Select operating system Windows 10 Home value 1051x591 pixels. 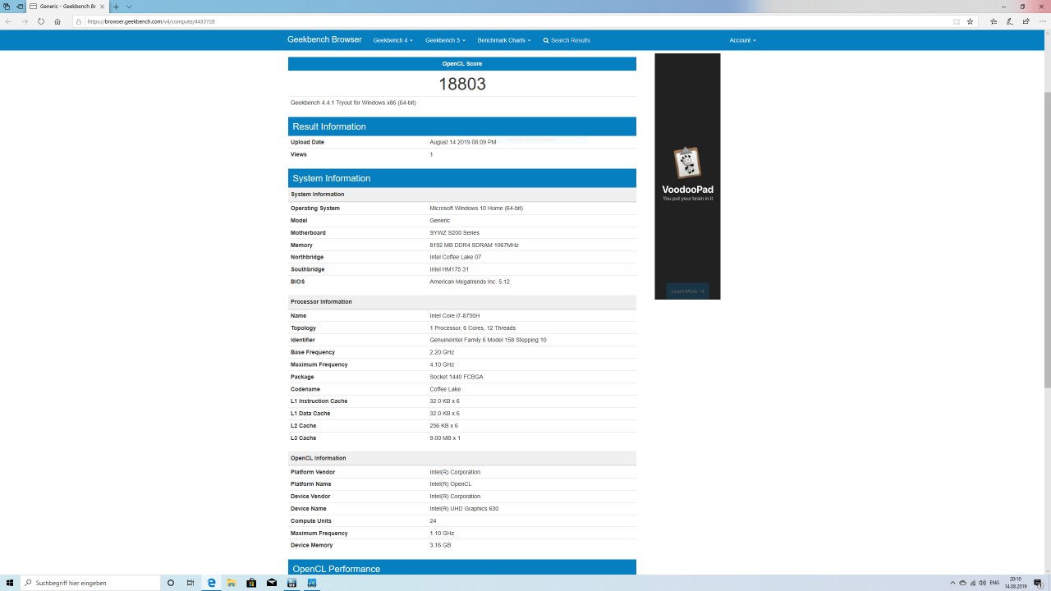(476, 208)
